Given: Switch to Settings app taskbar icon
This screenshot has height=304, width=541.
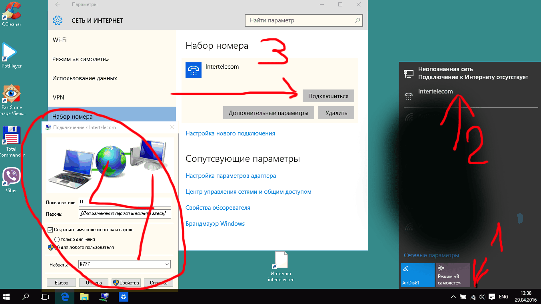Looking at the screenshot, I should pos(124,296).
